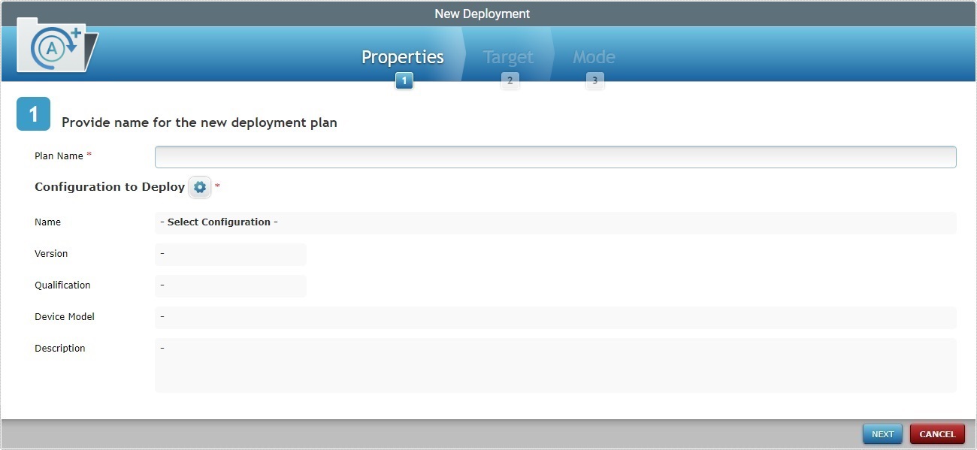The height and width of the screenshot is (450, 977).
Task: Click the step 2 badge under Target
Action: [510, 80]
